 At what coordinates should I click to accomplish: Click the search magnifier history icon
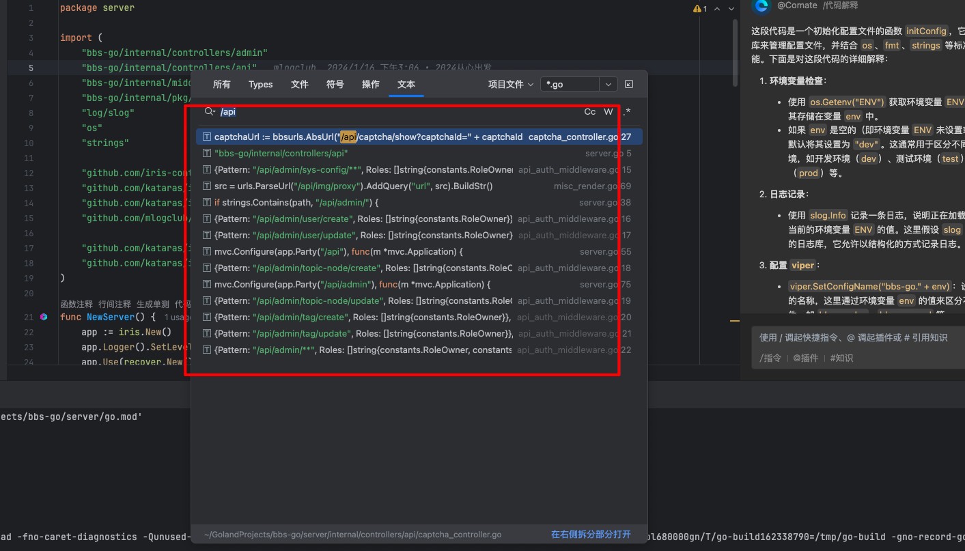coord(210,111)
